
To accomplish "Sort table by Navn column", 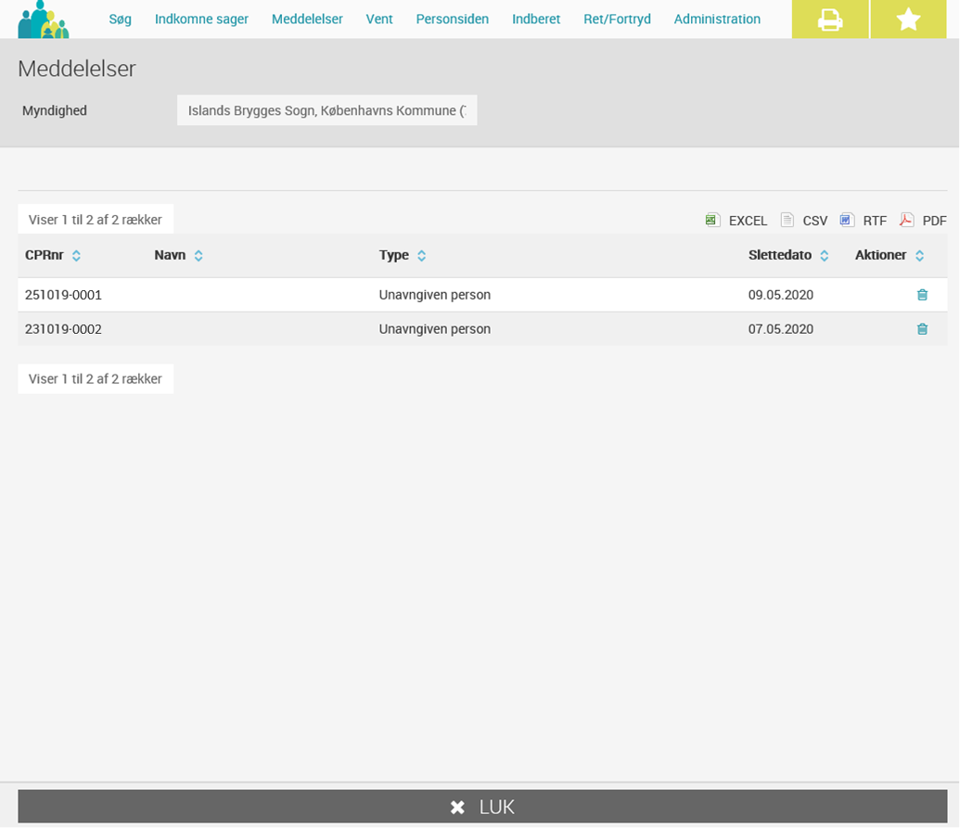I will click(x=178, y=255).
